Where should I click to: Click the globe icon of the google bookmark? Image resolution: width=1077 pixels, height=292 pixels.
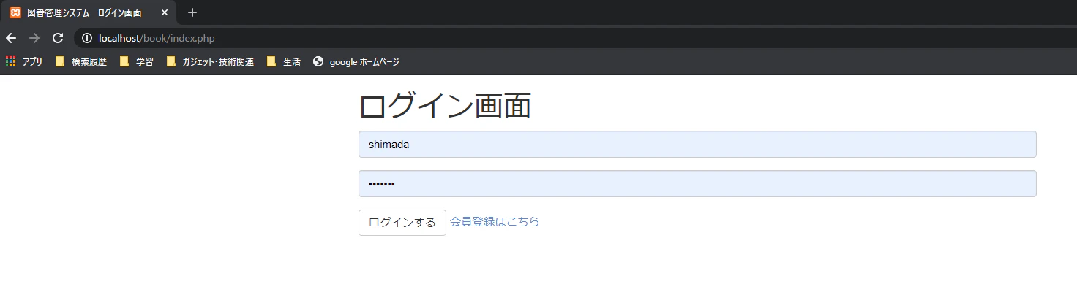coord(318,62)
